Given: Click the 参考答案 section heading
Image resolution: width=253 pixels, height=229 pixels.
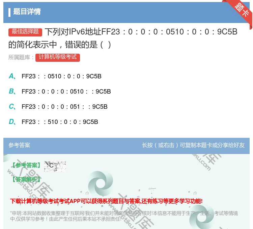Looking at the screenshot, I should coord(19,145).
